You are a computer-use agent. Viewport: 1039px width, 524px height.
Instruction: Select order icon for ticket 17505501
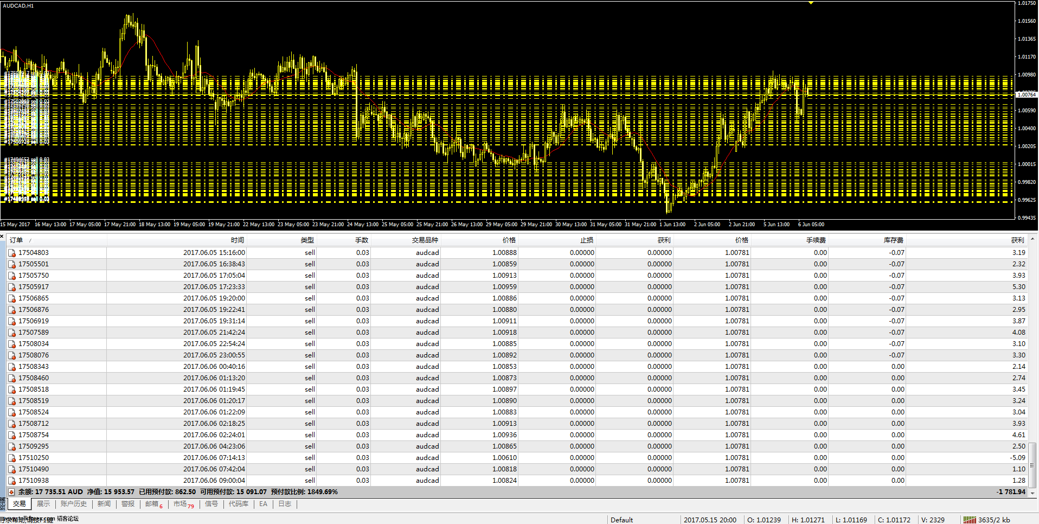coord(12,264)
